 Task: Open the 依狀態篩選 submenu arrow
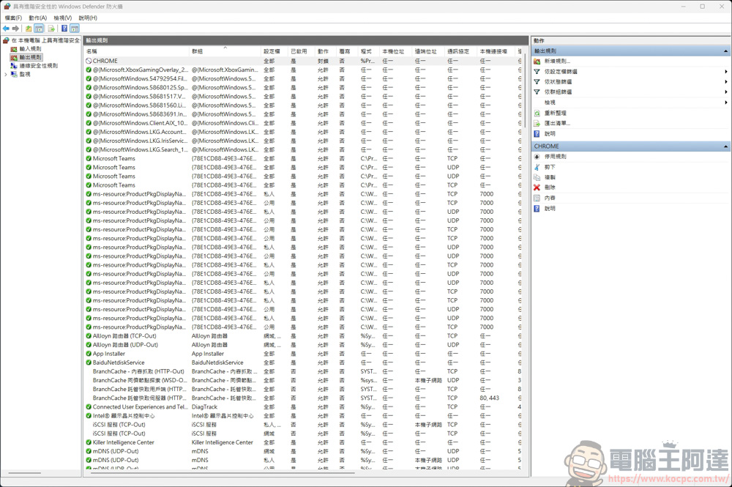coord(726,82)
